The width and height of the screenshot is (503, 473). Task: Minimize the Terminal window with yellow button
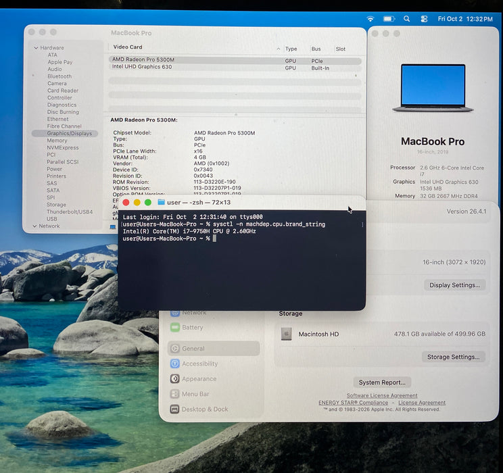point(137,202)
